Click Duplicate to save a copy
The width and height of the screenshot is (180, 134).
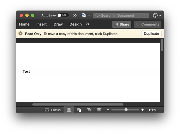coord(151,34)
